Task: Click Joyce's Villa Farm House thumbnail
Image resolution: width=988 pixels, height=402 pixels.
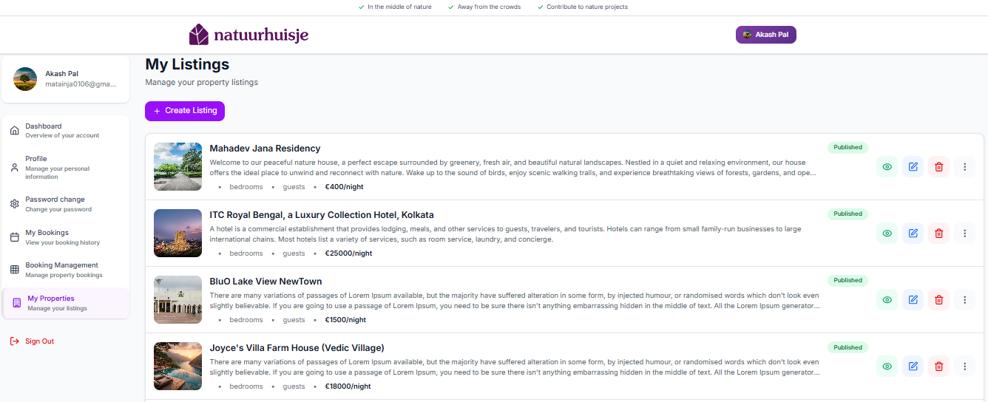Action: pos(177,366)
